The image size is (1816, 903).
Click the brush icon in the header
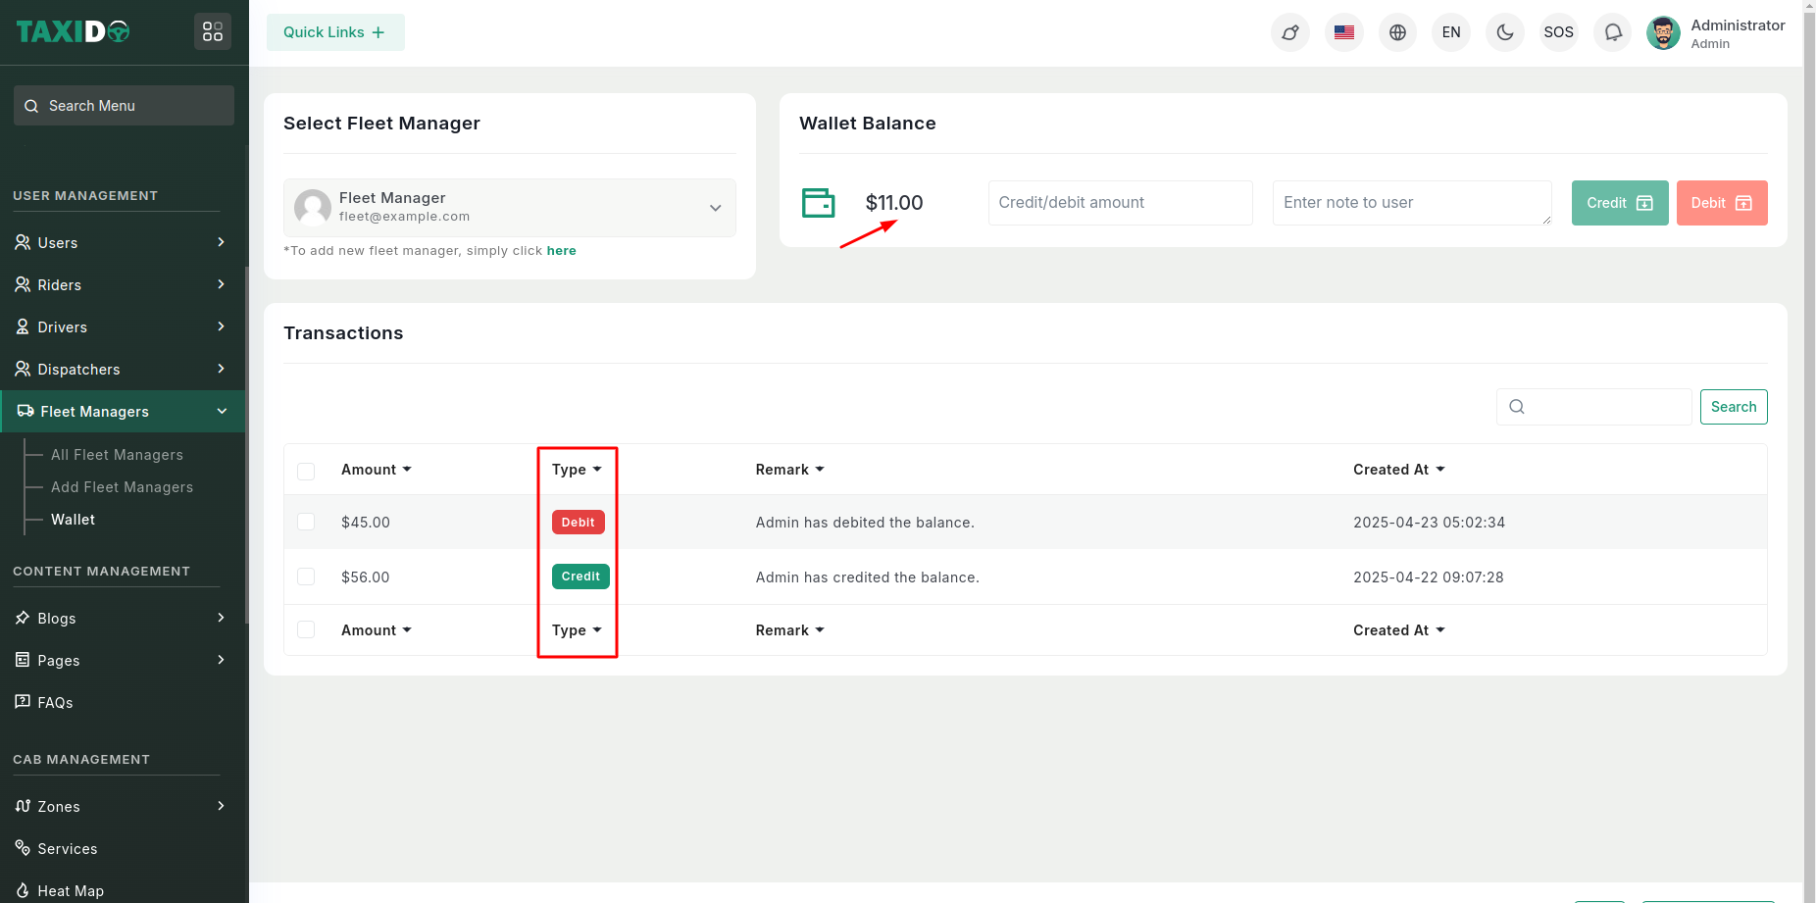coord(1289,32)
